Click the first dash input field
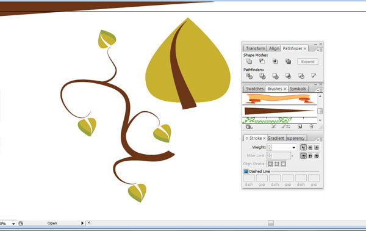Screen dimensions: 366x231 pyautogui.click(x=249, y=178)
